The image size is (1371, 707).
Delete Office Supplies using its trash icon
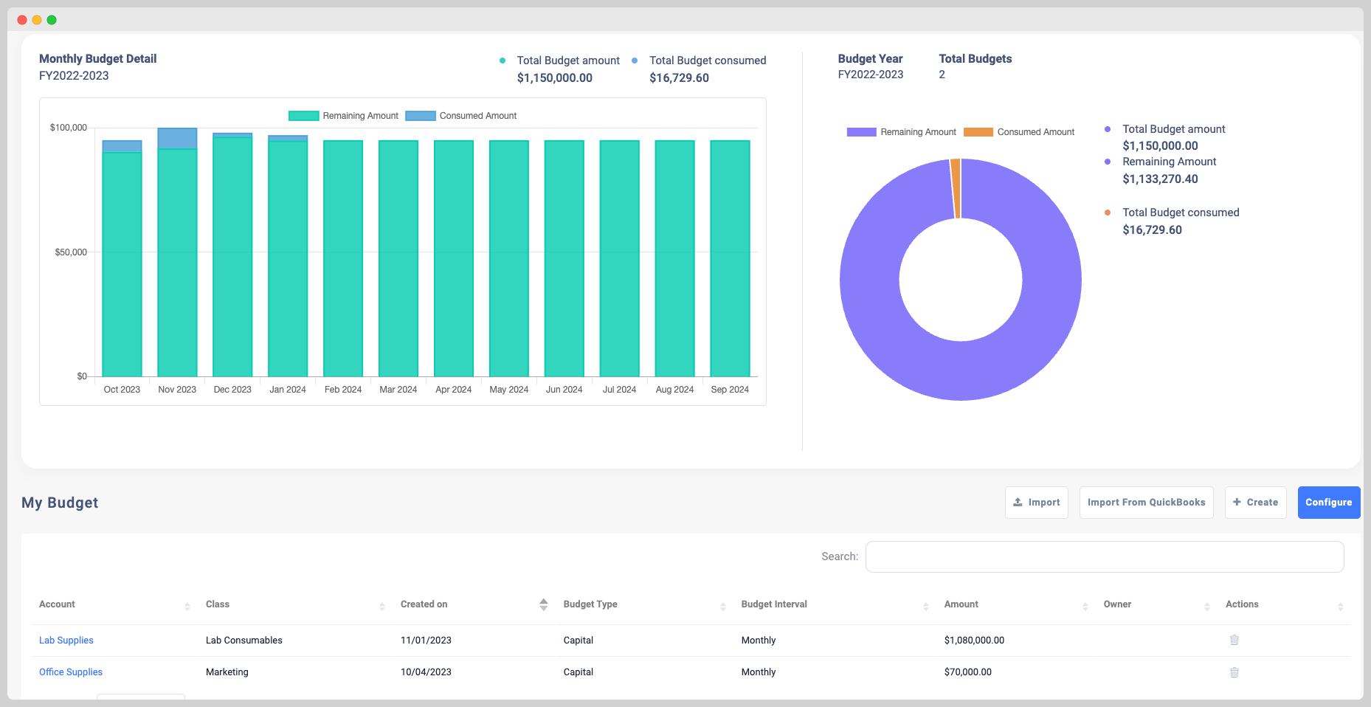(1234, 672)
